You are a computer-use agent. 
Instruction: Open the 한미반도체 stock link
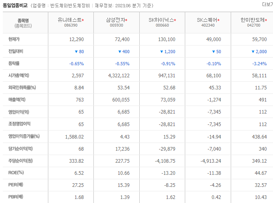point(252,20)
